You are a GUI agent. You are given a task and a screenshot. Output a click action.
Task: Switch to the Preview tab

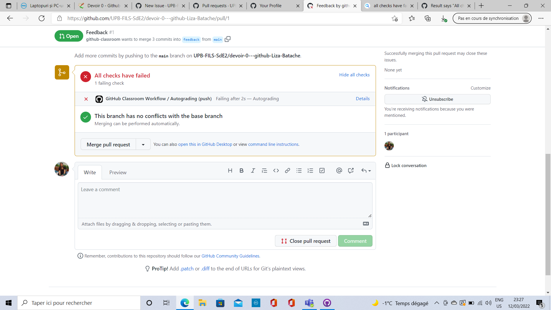pos(118,172)
